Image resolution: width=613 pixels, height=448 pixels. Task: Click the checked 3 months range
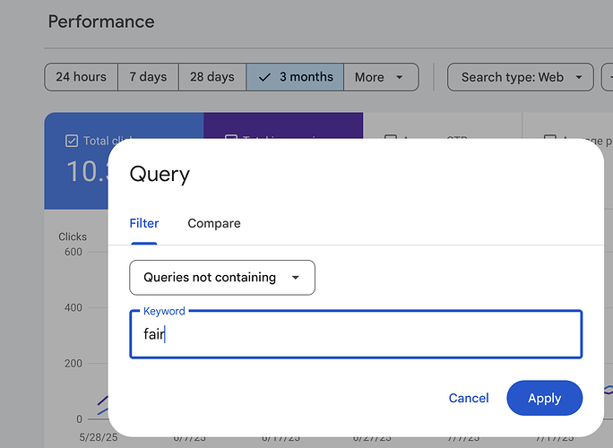point(295,77)
